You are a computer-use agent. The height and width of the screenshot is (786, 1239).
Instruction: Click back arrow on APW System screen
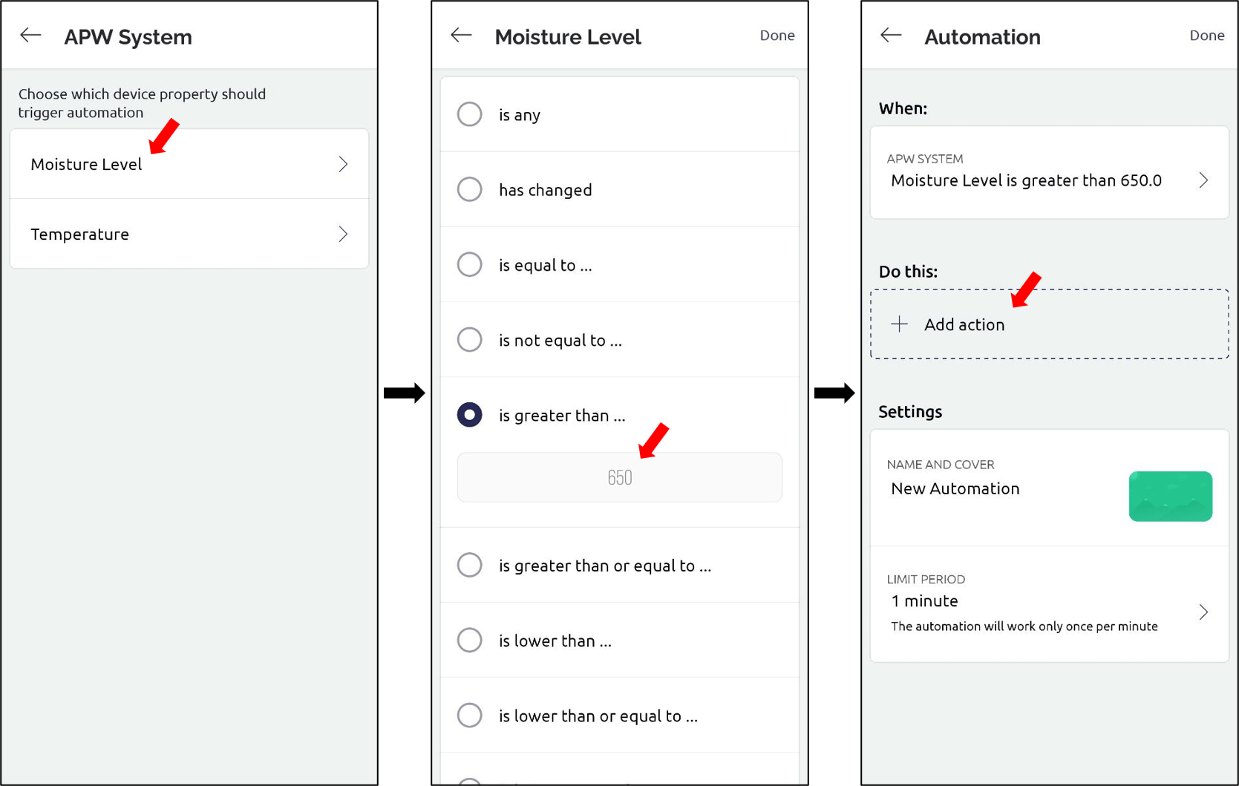(x=30, y=34)
